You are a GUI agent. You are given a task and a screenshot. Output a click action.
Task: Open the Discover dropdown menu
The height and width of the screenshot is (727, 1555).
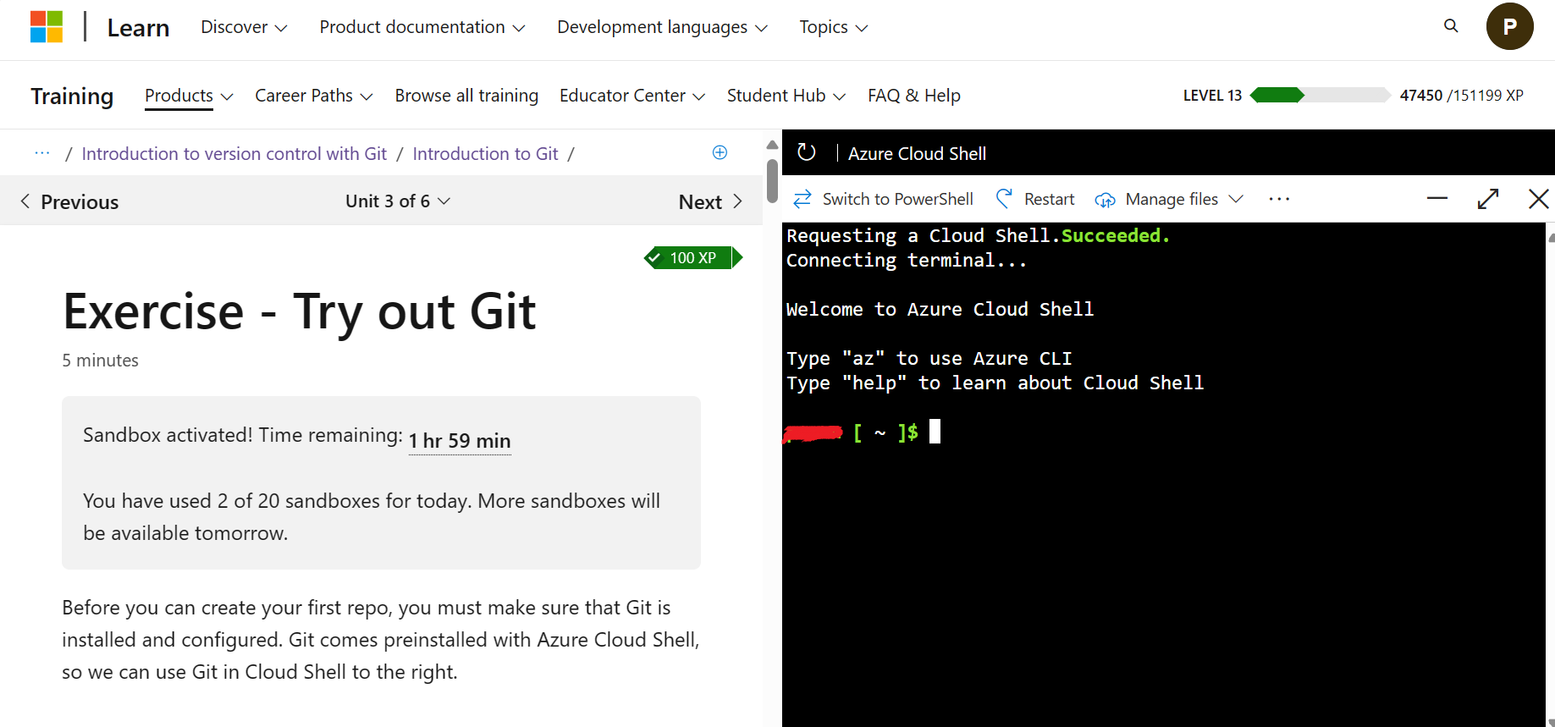click(244, 27)
